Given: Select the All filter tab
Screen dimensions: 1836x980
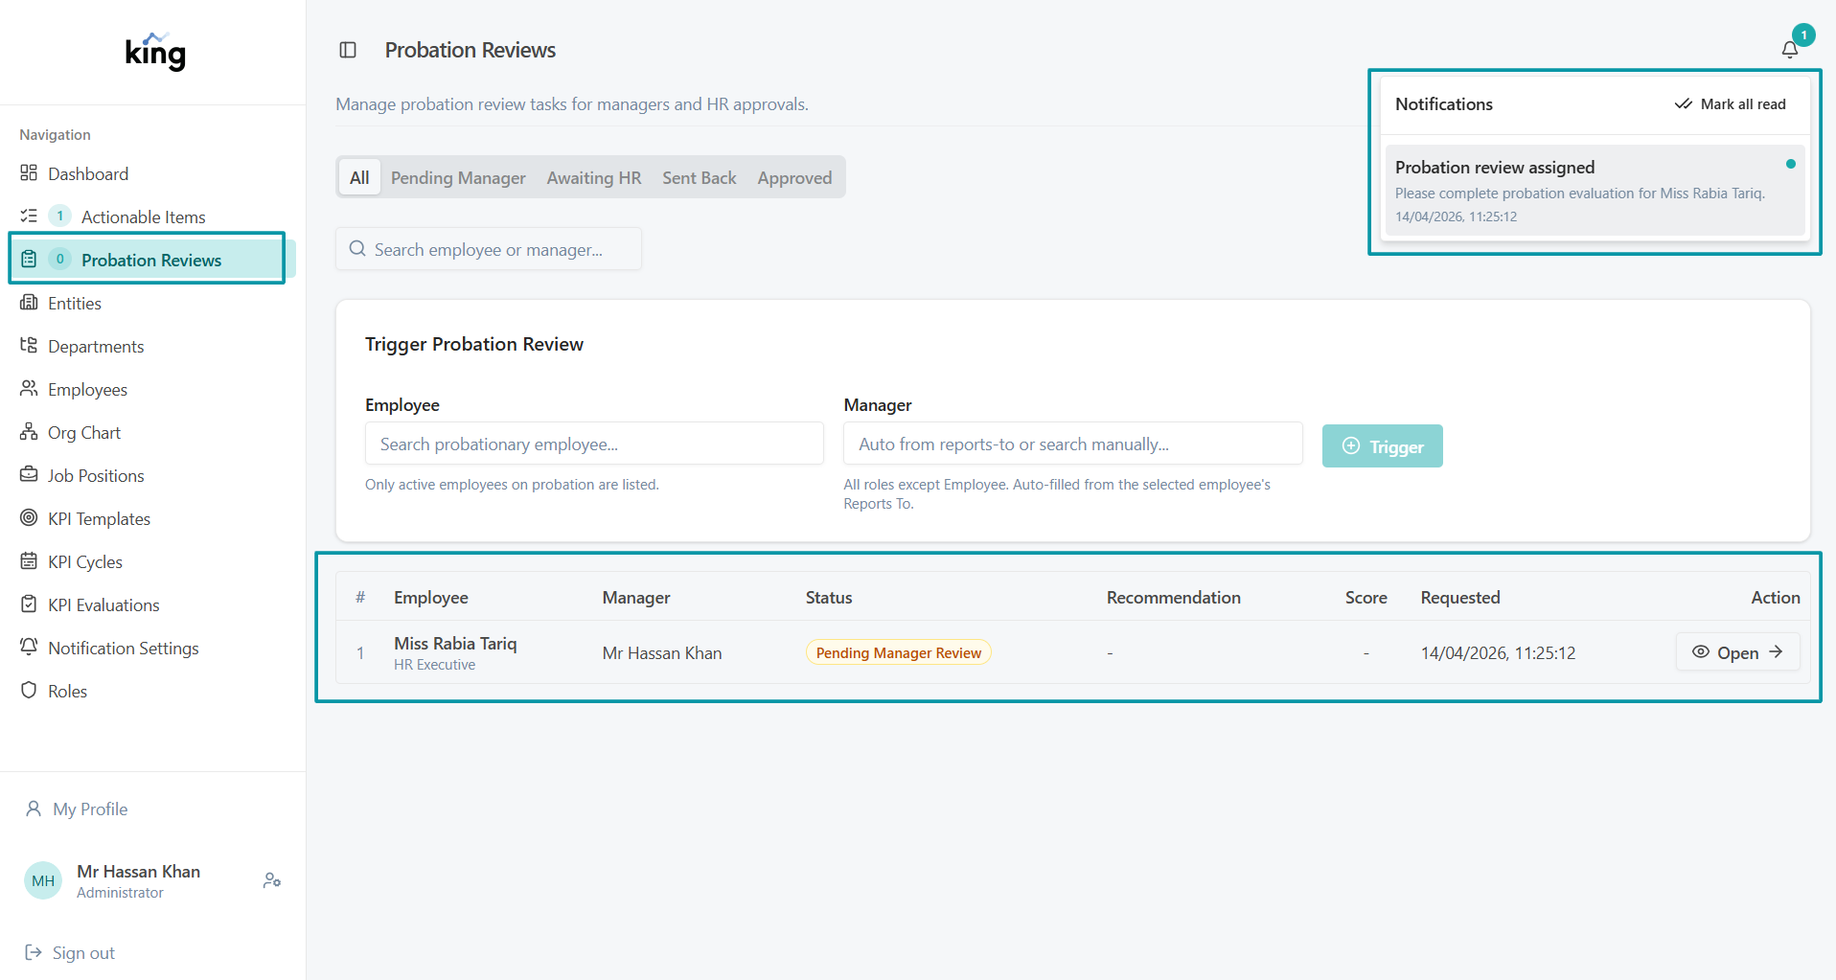Looking at the screenshot, I should (359, 177).
